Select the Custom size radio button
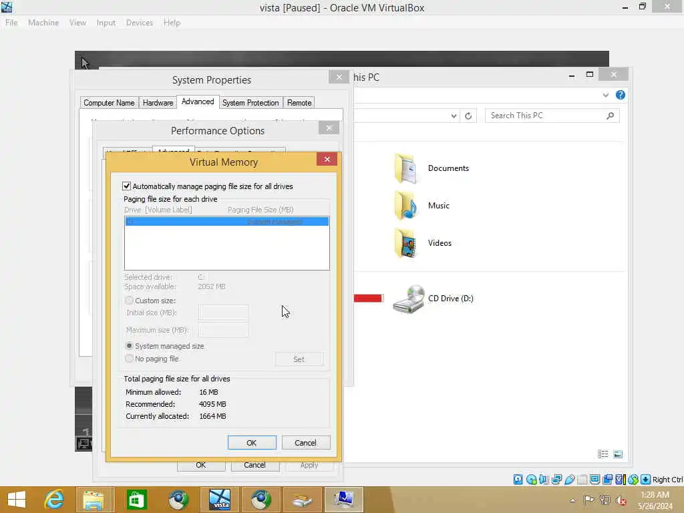Screen dimensions: 684x513 [129, 301]
